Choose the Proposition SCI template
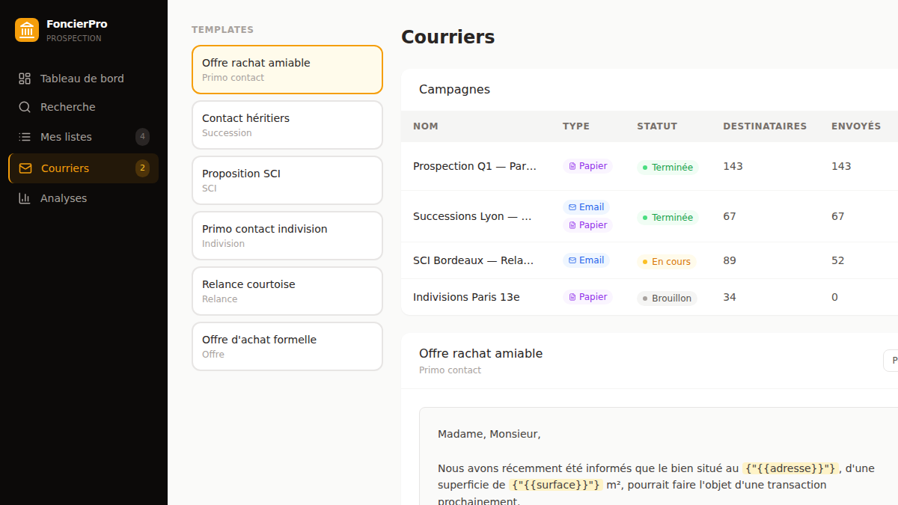The image size is (898, 505). pyautogui.click(x=287, y=180)
